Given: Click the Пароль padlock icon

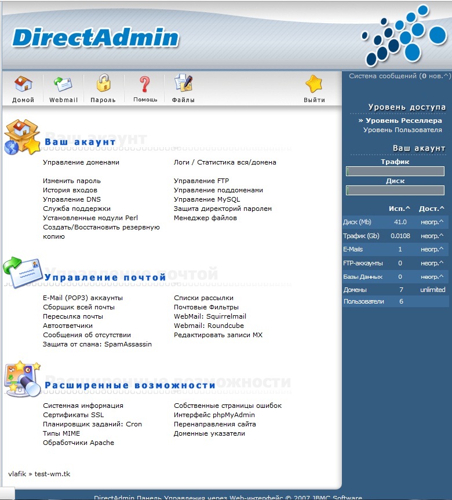Looking at the screenshot, I should click(x=103, y=83).
